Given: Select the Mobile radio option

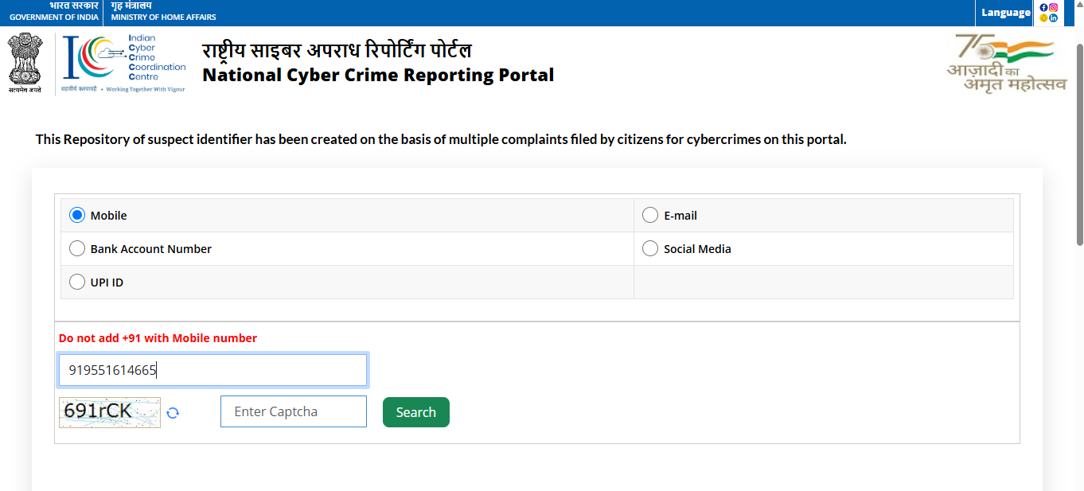Looking at the screenshot, I should [77, 216].
